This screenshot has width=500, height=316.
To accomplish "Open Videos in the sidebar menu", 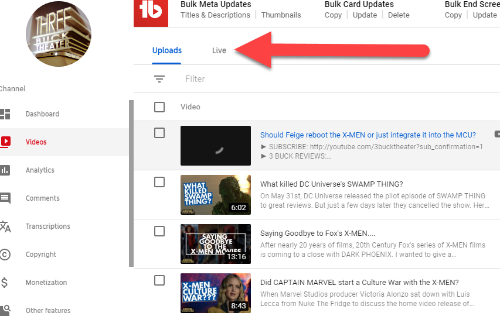I will tap(36, 142).
